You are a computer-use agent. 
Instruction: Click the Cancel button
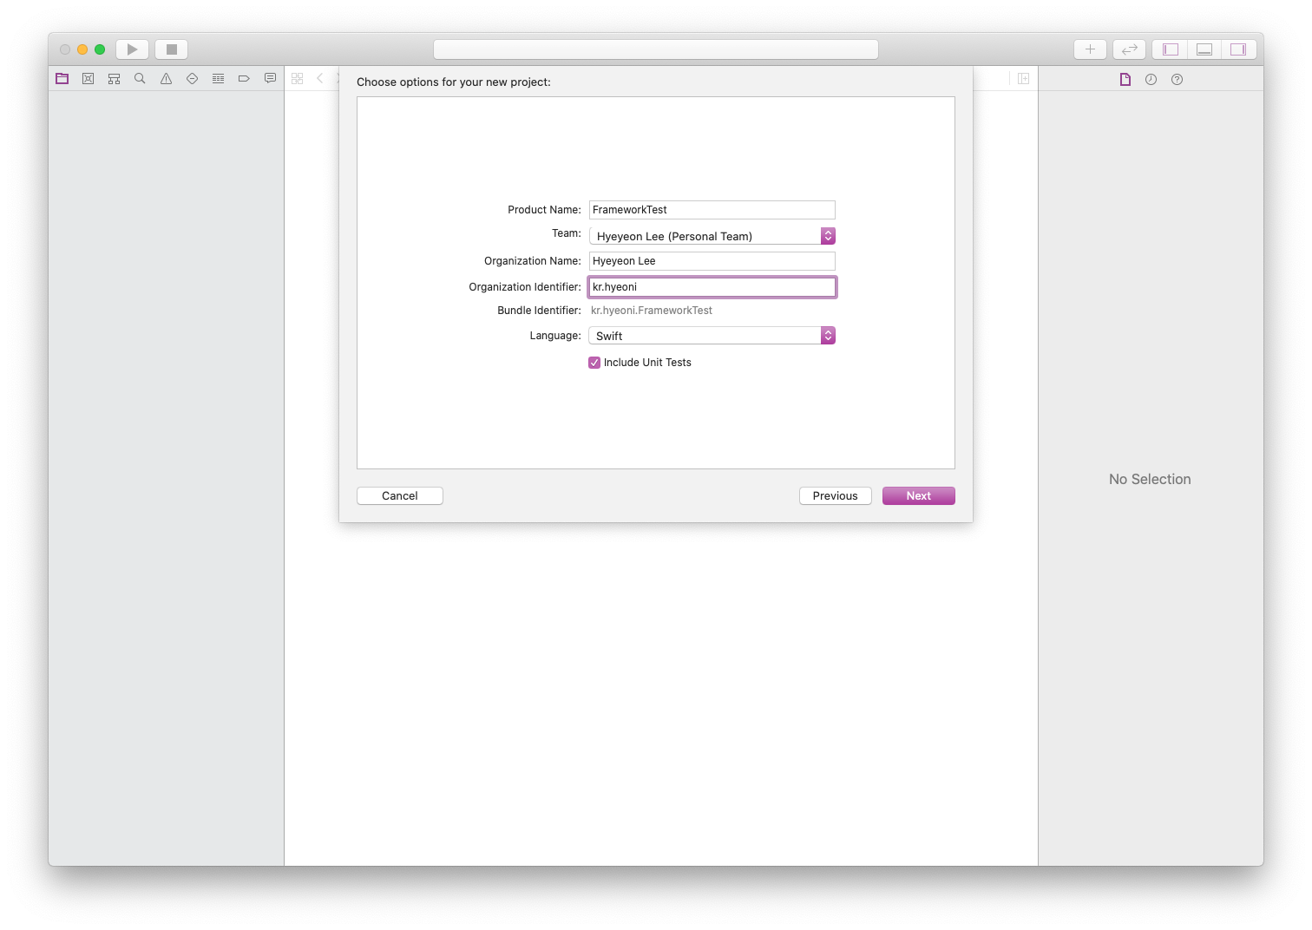[x=400, y=496]
